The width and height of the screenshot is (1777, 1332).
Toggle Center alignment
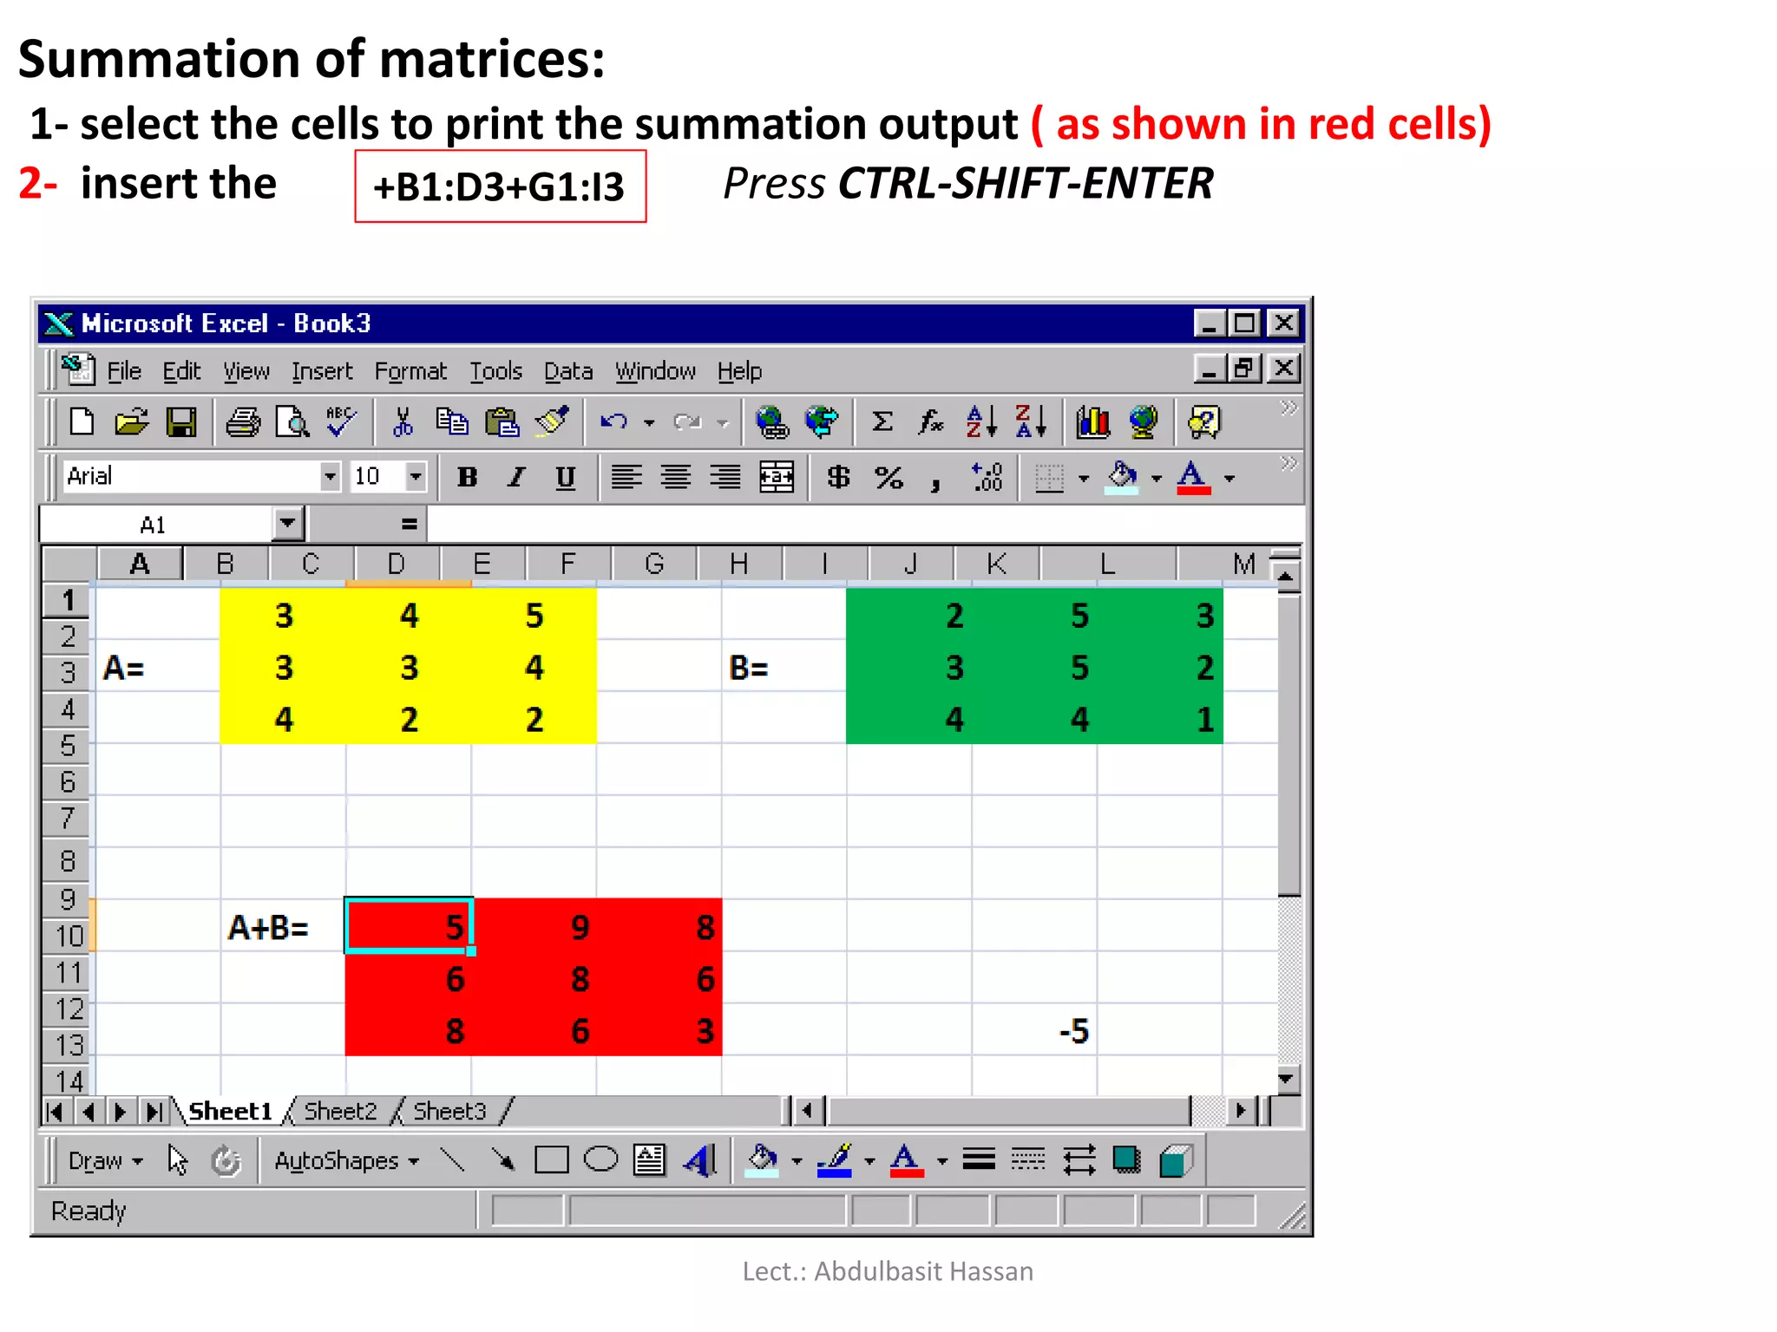pos(676,477)
